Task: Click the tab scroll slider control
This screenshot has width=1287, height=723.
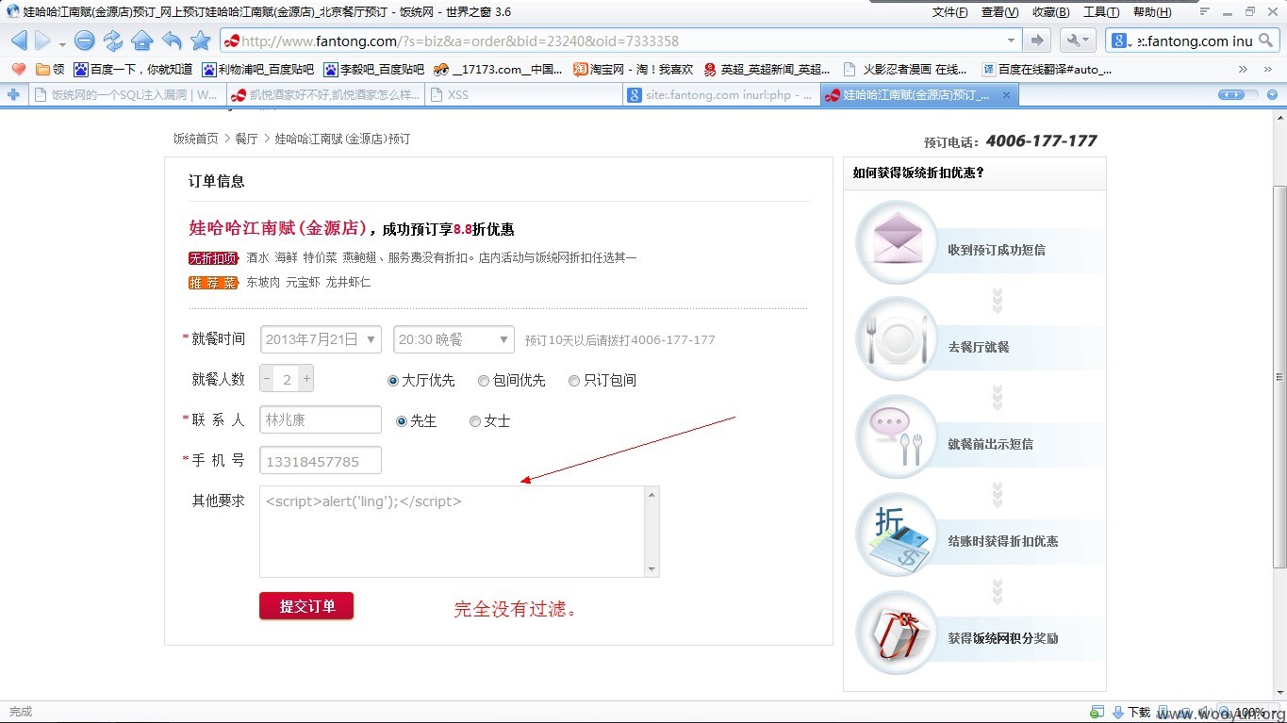Action: pos(1237,95)
